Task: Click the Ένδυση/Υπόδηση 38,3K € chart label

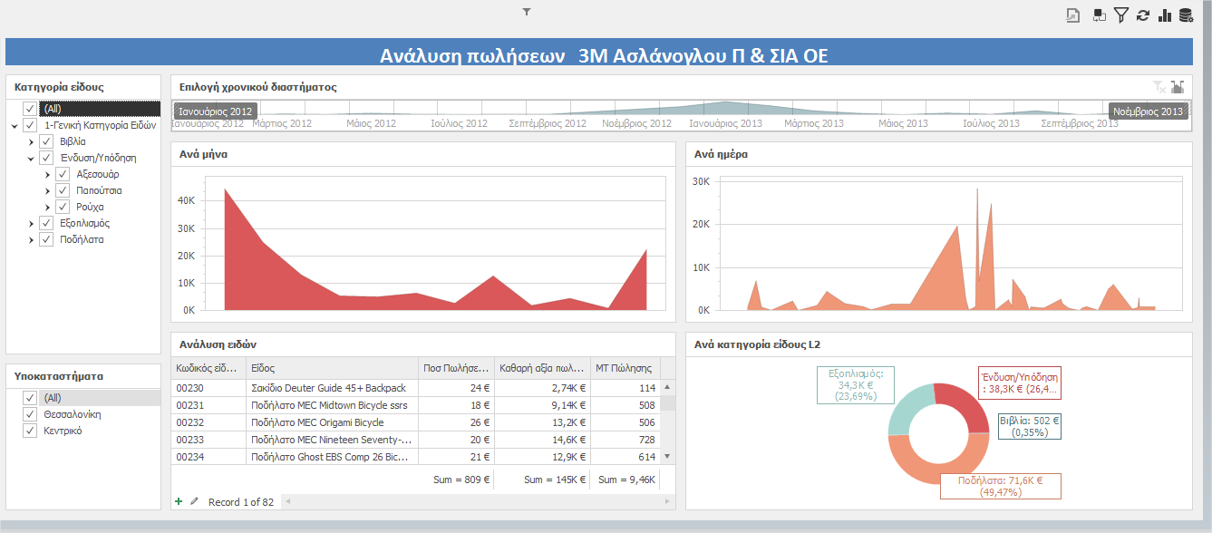Action: coord(1020,383)
